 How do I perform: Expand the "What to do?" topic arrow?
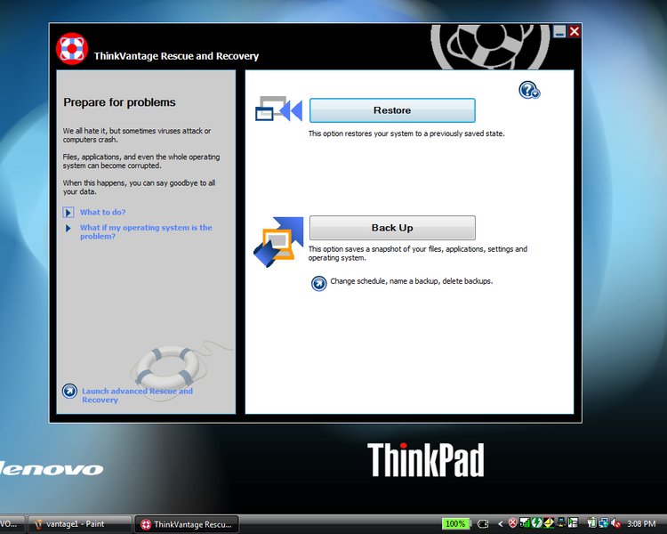coord(68,213)
